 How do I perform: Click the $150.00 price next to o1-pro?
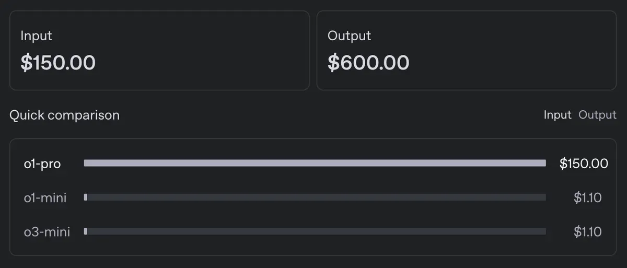(584, 164)
